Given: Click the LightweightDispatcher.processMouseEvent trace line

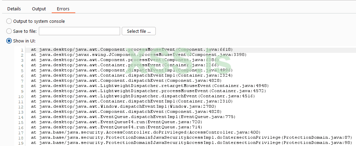Looking at the screenshot, I should [149, 91].
